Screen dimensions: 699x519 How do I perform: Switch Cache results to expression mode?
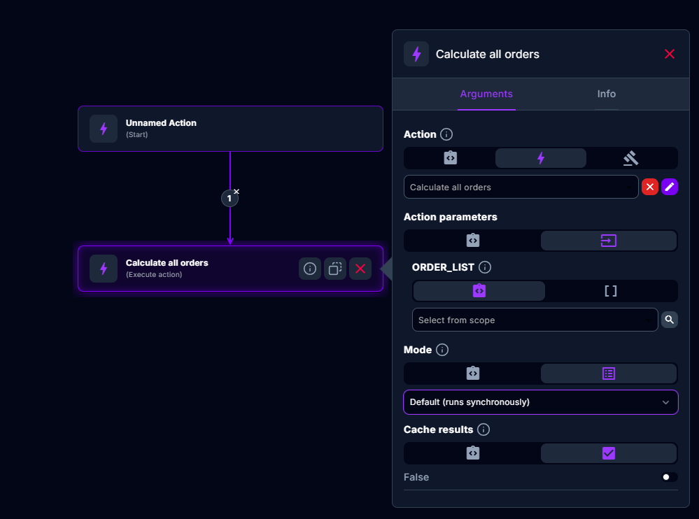point(472,453)
